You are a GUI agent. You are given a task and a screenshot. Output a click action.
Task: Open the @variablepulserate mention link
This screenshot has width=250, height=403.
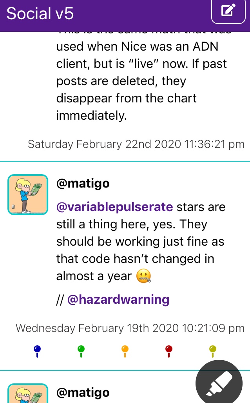(x=114, y=207)
